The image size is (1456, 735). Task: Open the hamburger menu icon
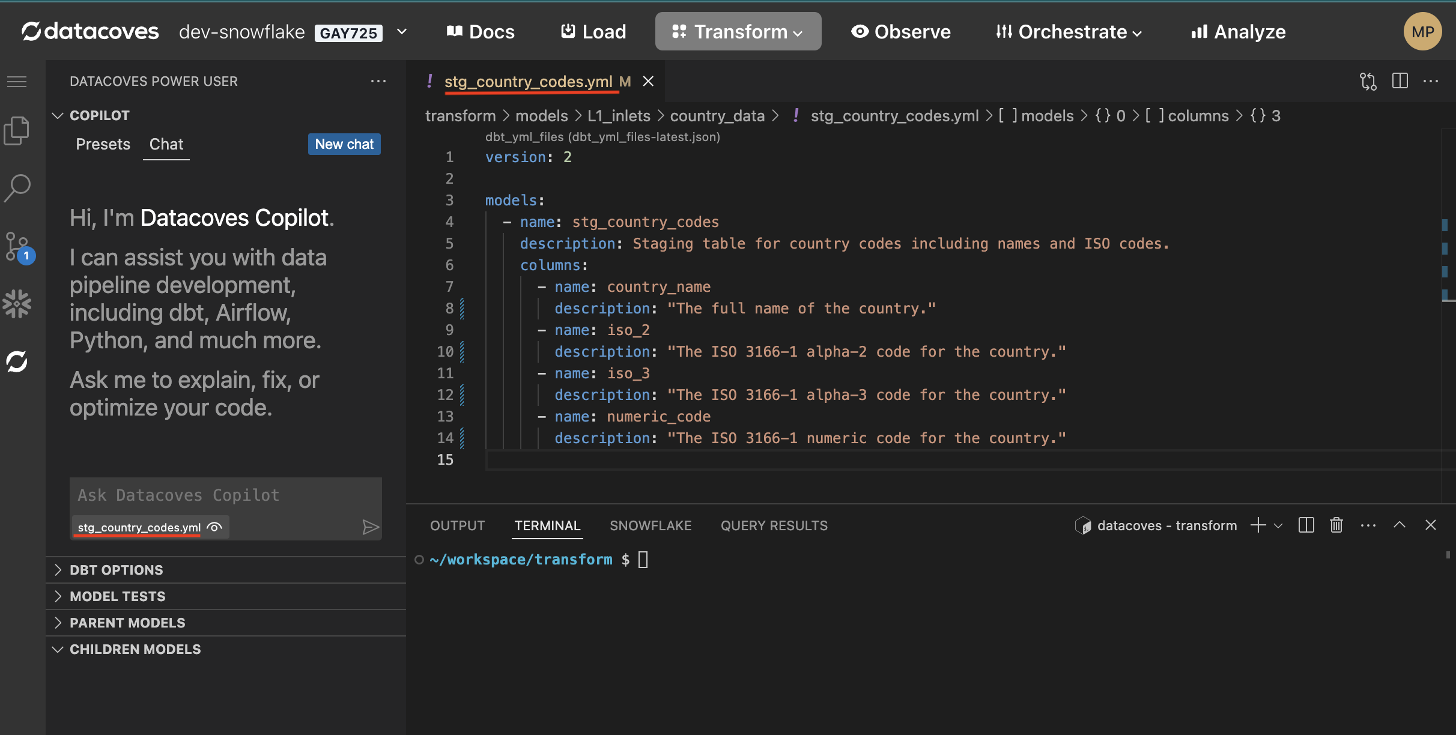(17, 82)
